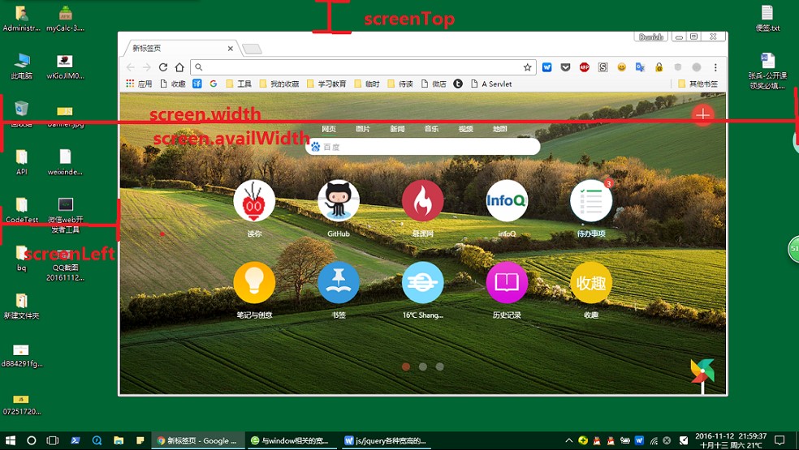Click the pinwheel icon in the page corner
The width and height of the screenshot is (799, 450).
coord(702,374)
